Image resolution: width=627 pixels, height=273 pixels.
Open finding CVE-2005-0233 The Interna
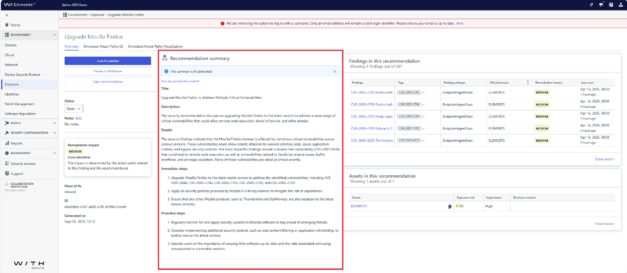click(x=372, y=141)
